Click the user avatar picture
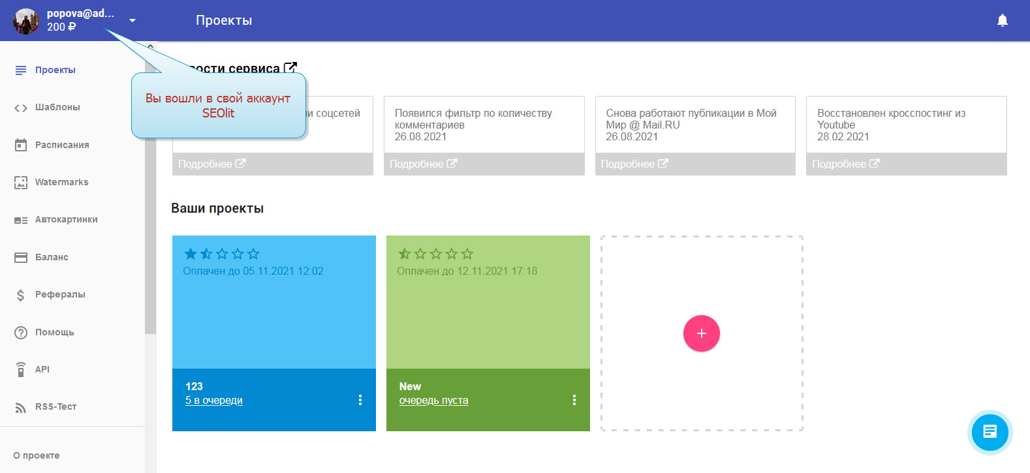Screen dimensions: 1030x473 click(x=26, y=21)
